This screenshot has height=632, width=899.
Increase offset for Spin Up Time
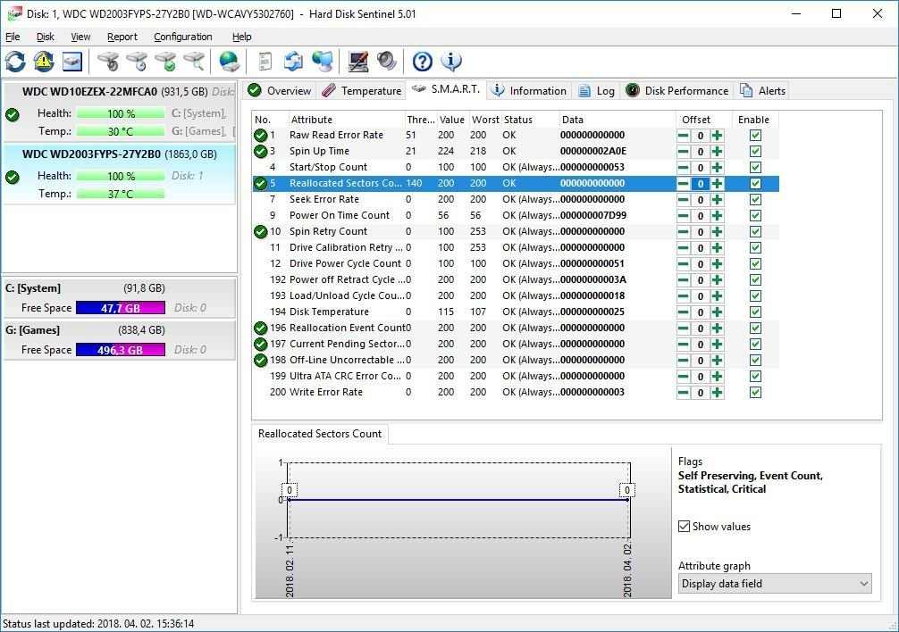tap(717, 152)
